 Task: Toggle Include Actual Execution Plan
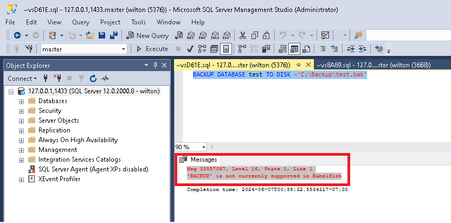tap(242, 49)
